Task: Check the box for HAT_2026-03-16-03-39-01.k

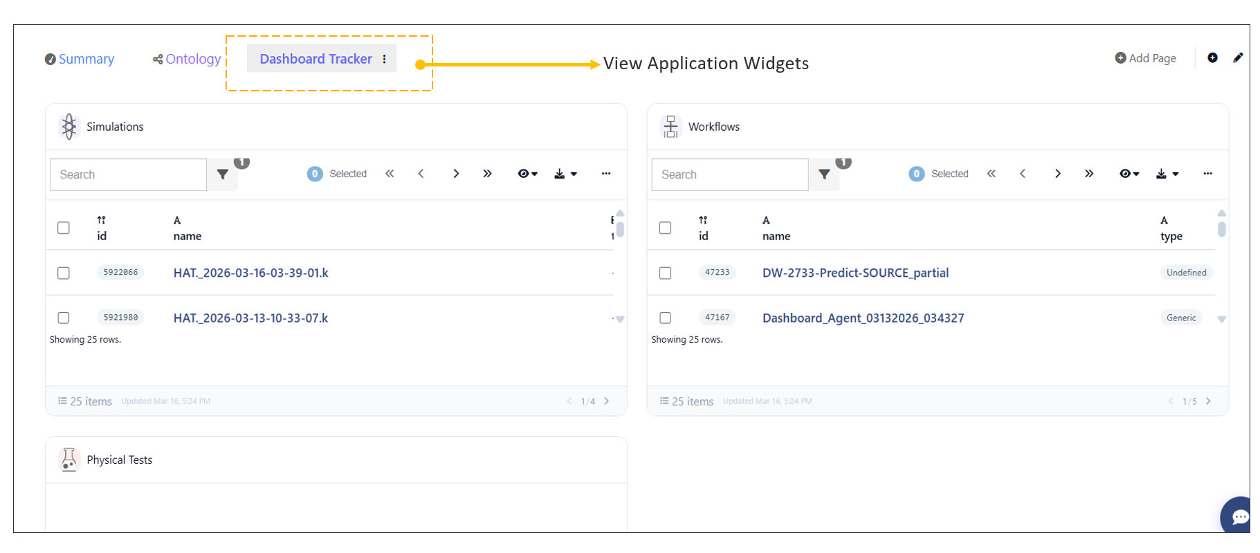Action: pos(64,273)
